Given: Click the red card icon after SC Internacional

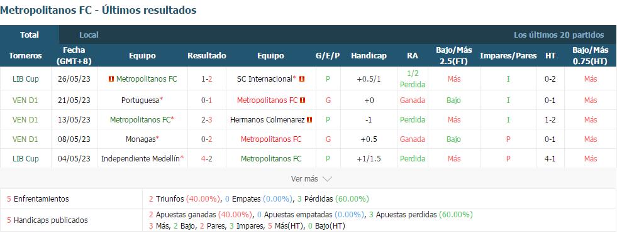Looking at the screenshot, I should click(302, 79).
